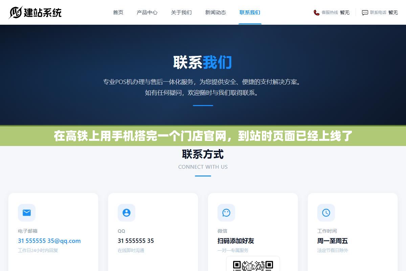Click the 31 555555 35@qq.com email link

click(49, 241)
